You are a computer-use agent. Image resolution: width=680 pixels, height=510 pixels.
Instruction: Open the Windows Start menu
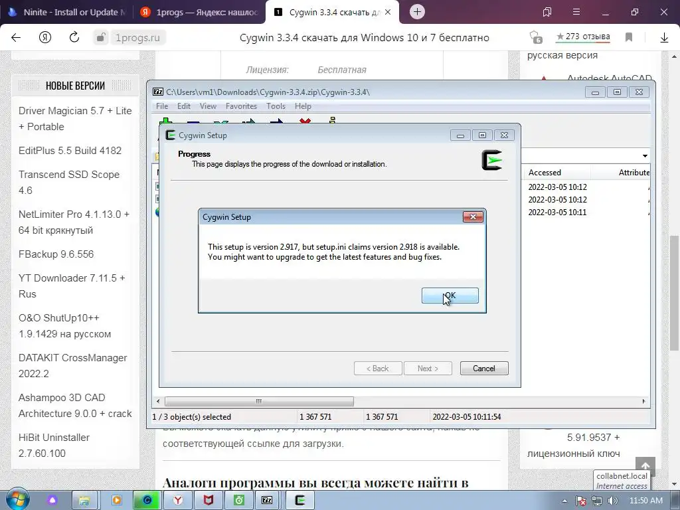pyautogui.click(x=17, y=500)
